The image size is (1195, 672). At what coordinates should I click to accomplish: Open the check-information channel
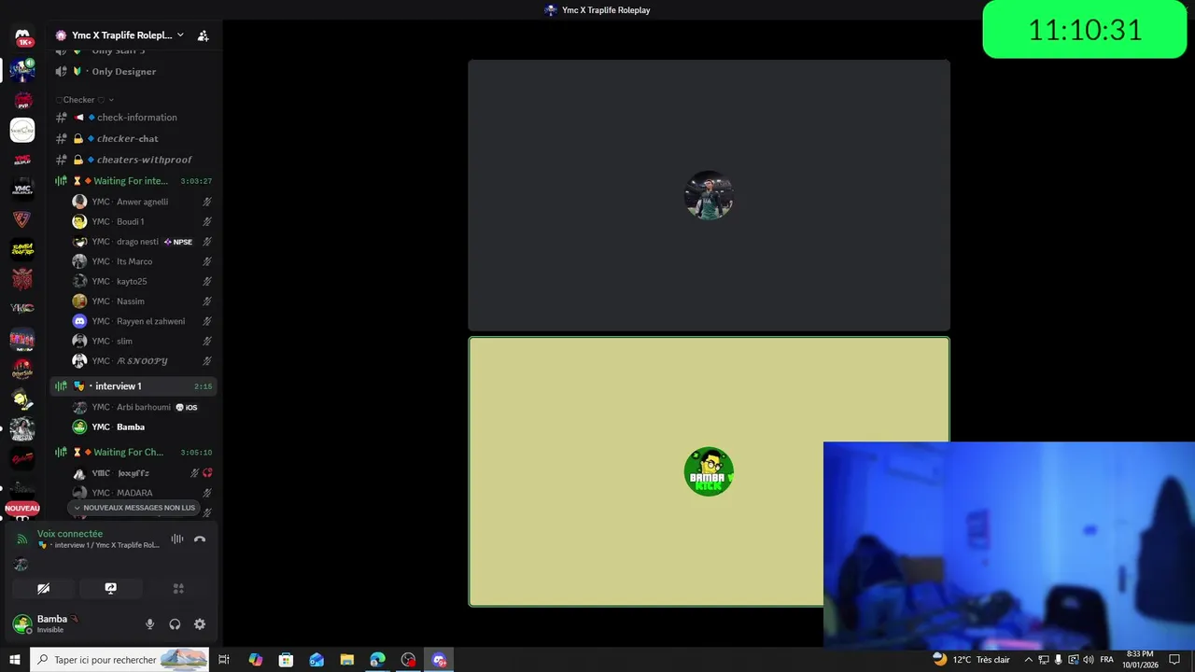(x=135, y=118)
